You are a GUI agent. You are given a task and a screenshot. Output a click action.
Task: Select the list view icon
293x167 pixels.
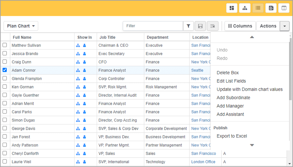tap(258, 8)
